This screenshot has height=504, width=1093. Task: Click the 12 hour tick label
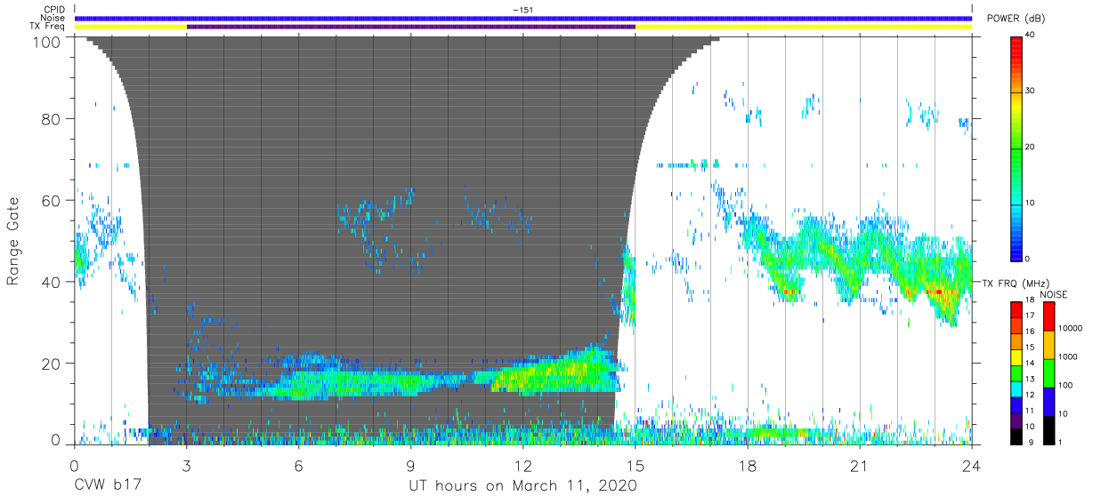[523, 466]
